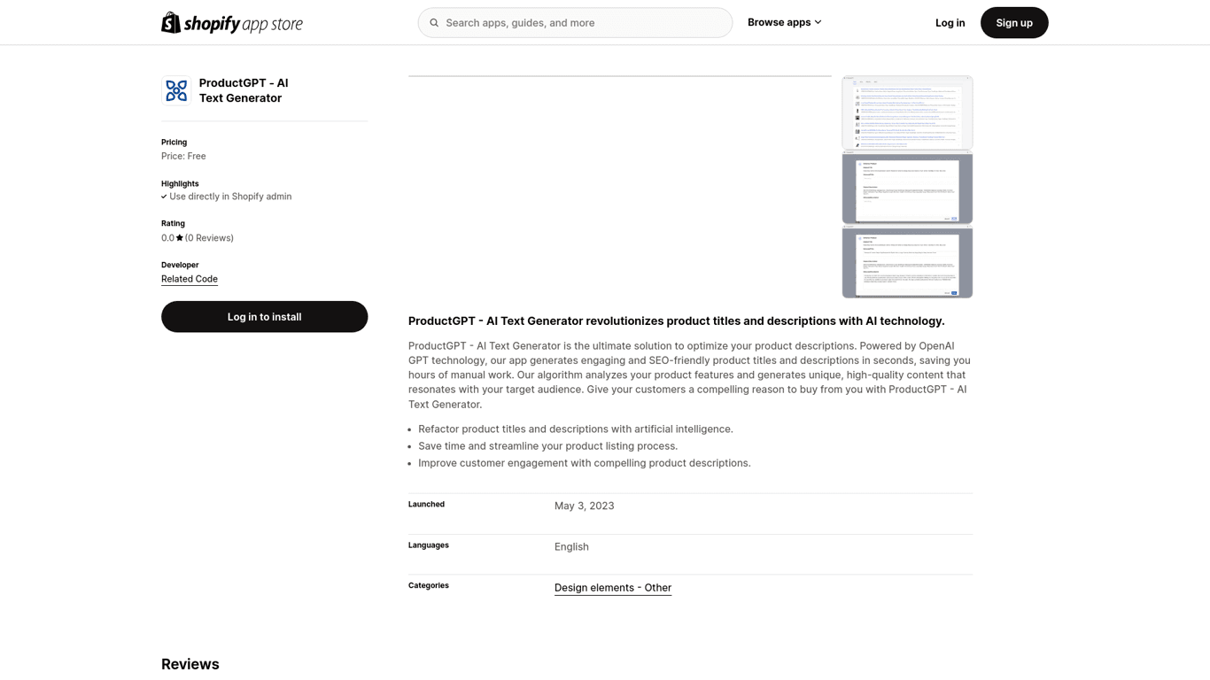Screen dimensions: 1210x680
Task: Select the Price: Free text
Action: (x=183, y=156)
